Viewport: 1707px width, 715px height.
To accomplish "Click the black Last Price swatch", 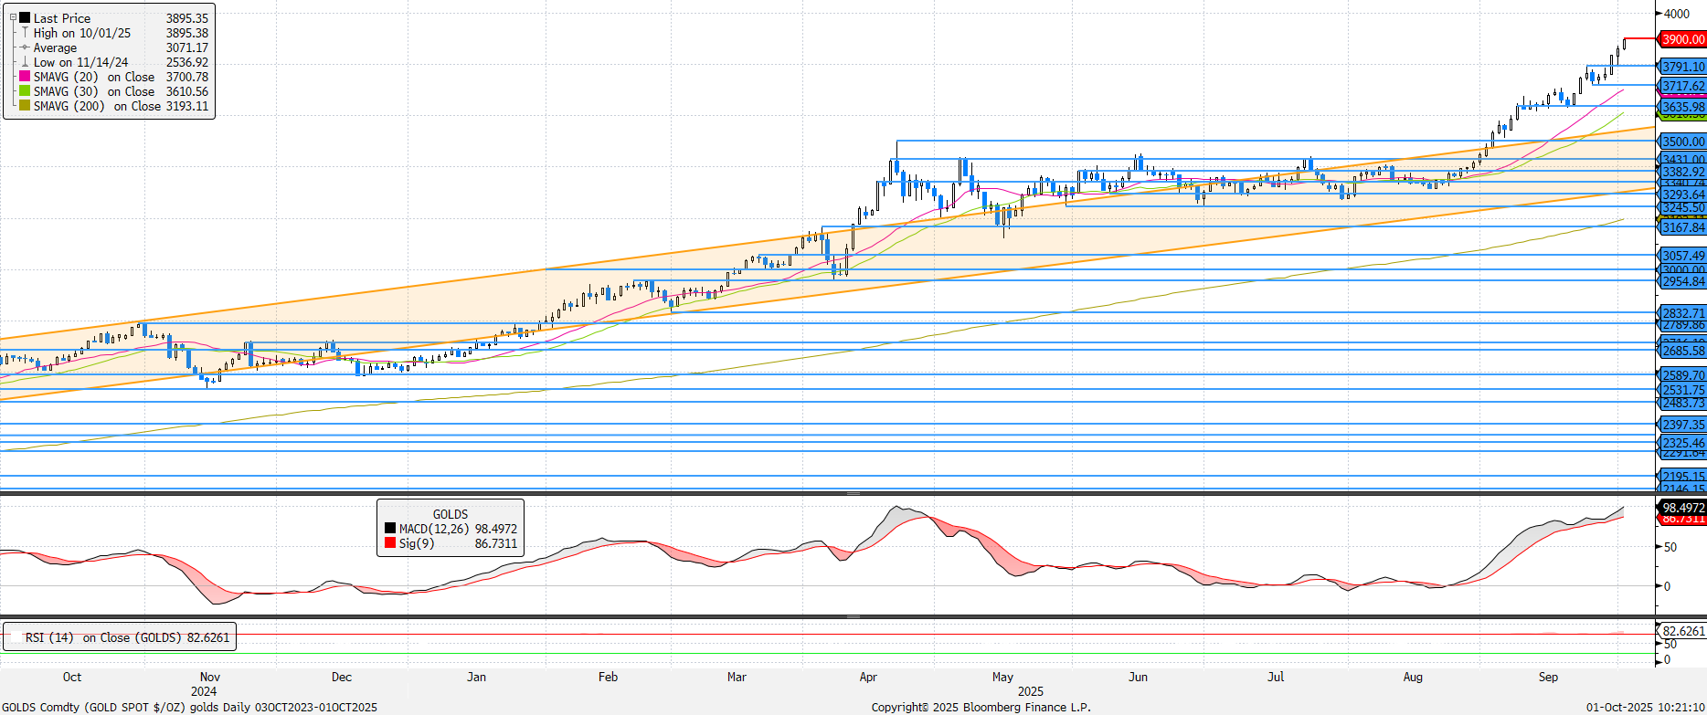I will tap(25, 17).
